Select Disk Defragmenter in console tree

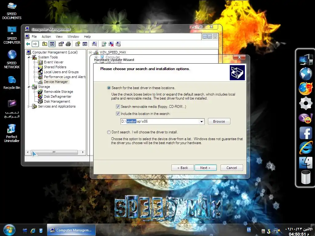point(58,96)
